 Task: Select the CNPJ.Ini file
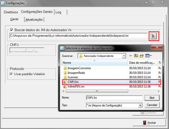[x=73, y=82]
